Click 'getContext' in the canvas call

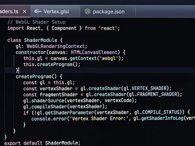(83, 58)
